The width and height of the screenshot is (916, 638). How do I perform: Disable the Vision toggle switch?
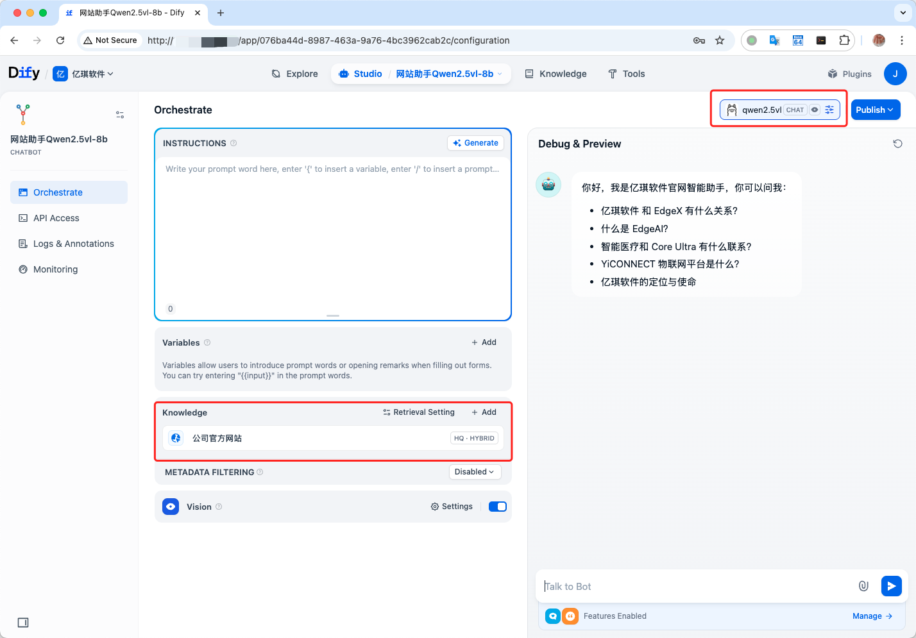(x=497, y=507)
